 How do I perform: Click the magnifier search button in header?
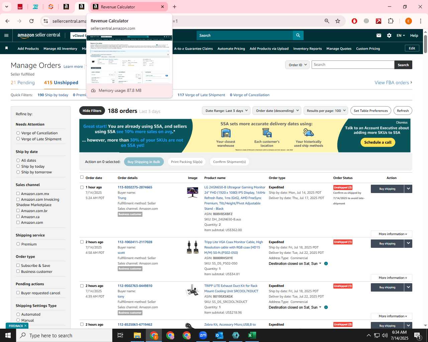[x=298, y=35]
